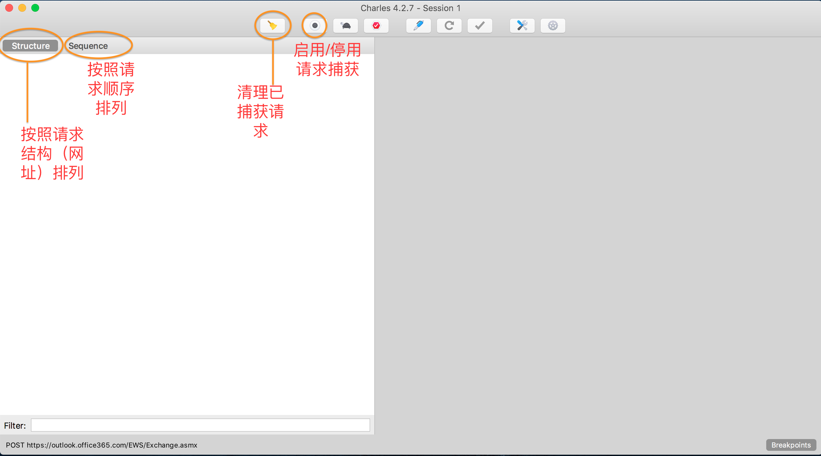Click into the Filter text field
The width and height of the screenshot is (821, 456).
200,425
